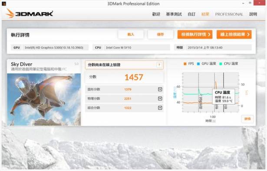The image size is (267, 171).
Task: Open the question mark help icon
Action: 159,65
